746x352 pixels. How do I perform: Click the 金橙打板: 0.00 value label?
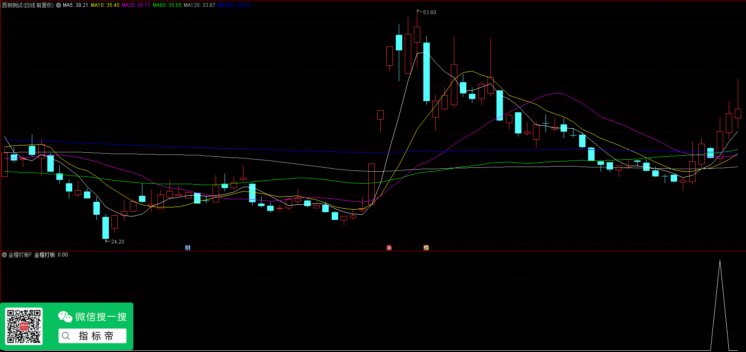[x=51, y=255]
